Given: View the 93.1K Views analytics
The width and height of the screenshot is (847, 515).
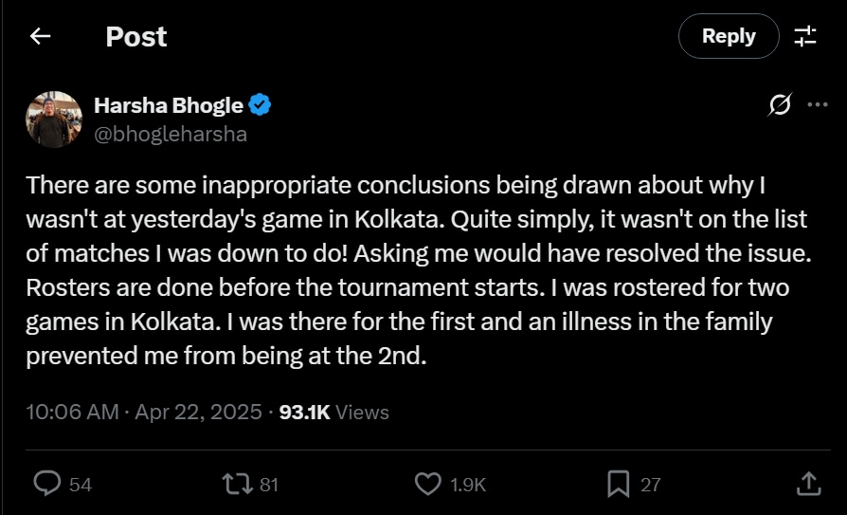Looking at the screenshot, I should click(x=333, y=412).
